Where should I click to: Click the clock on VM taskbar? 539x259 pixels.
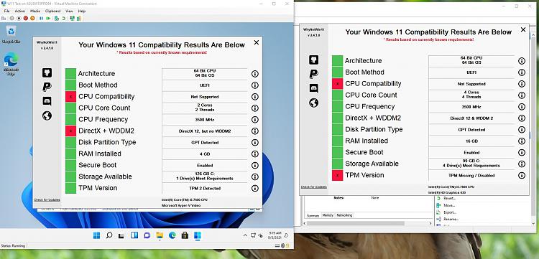click(x=275, y=235)
